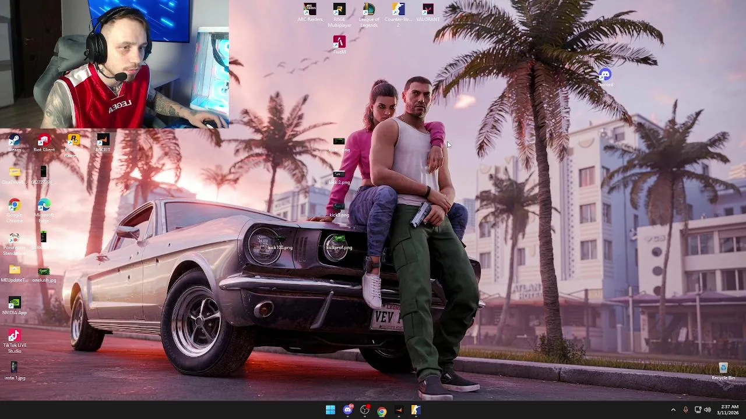Open the Windows Start menu
Viewport: 746px width, 419px height.
click(x=330, y=410)
